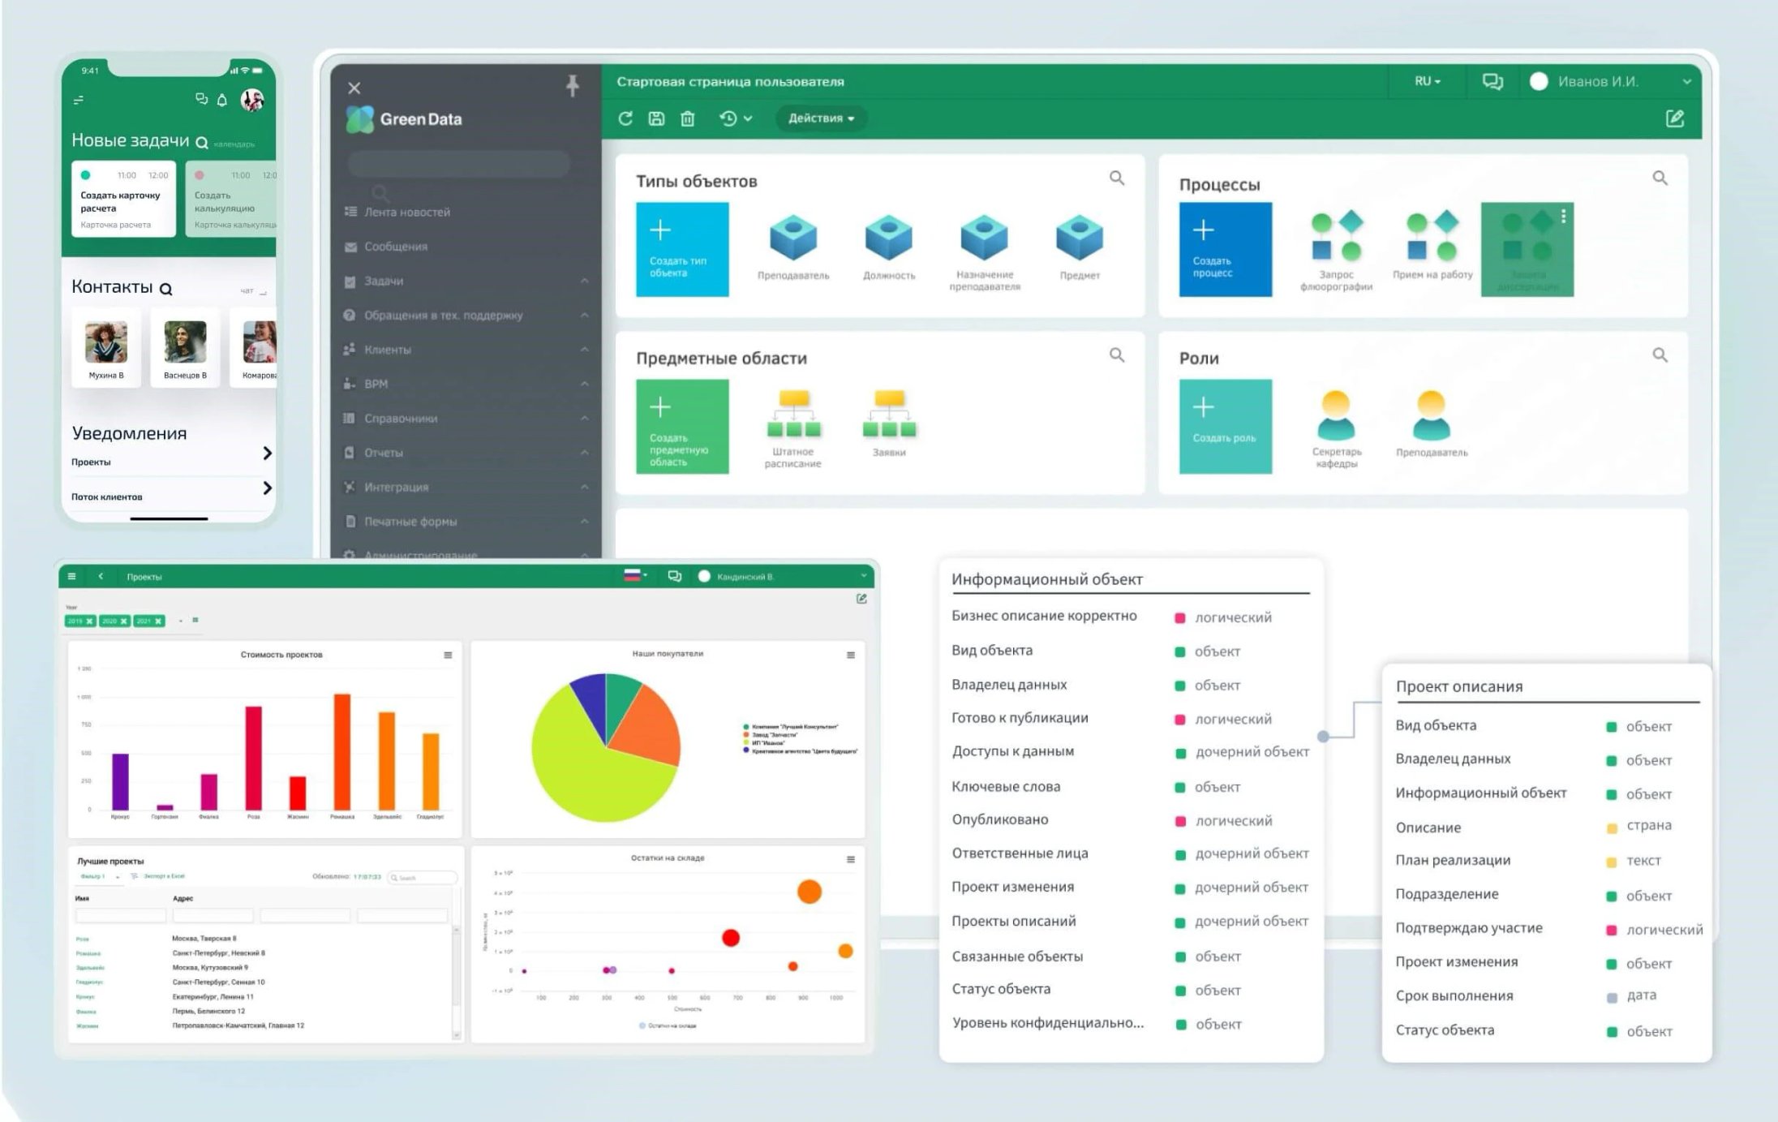Image resolution: width=1778 pixels, height=1122 pixels.
Task: Click the trash delete icon in the toolbar
Action: pos(688,118)
